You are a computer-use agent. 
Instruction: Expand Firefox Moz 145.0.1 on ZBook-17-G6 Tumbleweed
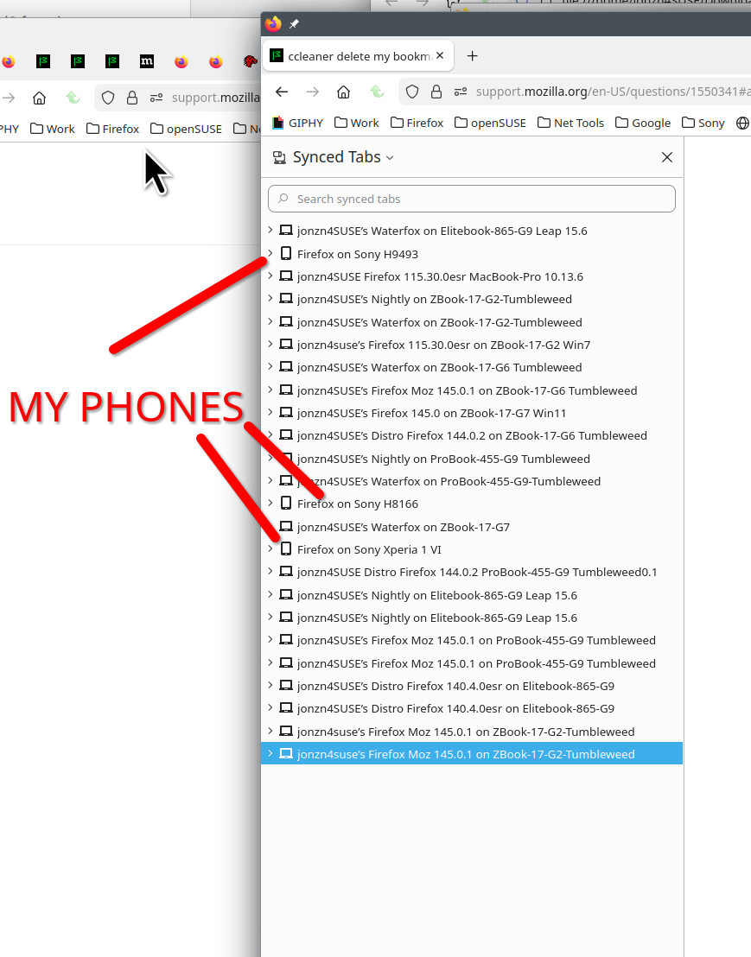click(x=270, y=390)
